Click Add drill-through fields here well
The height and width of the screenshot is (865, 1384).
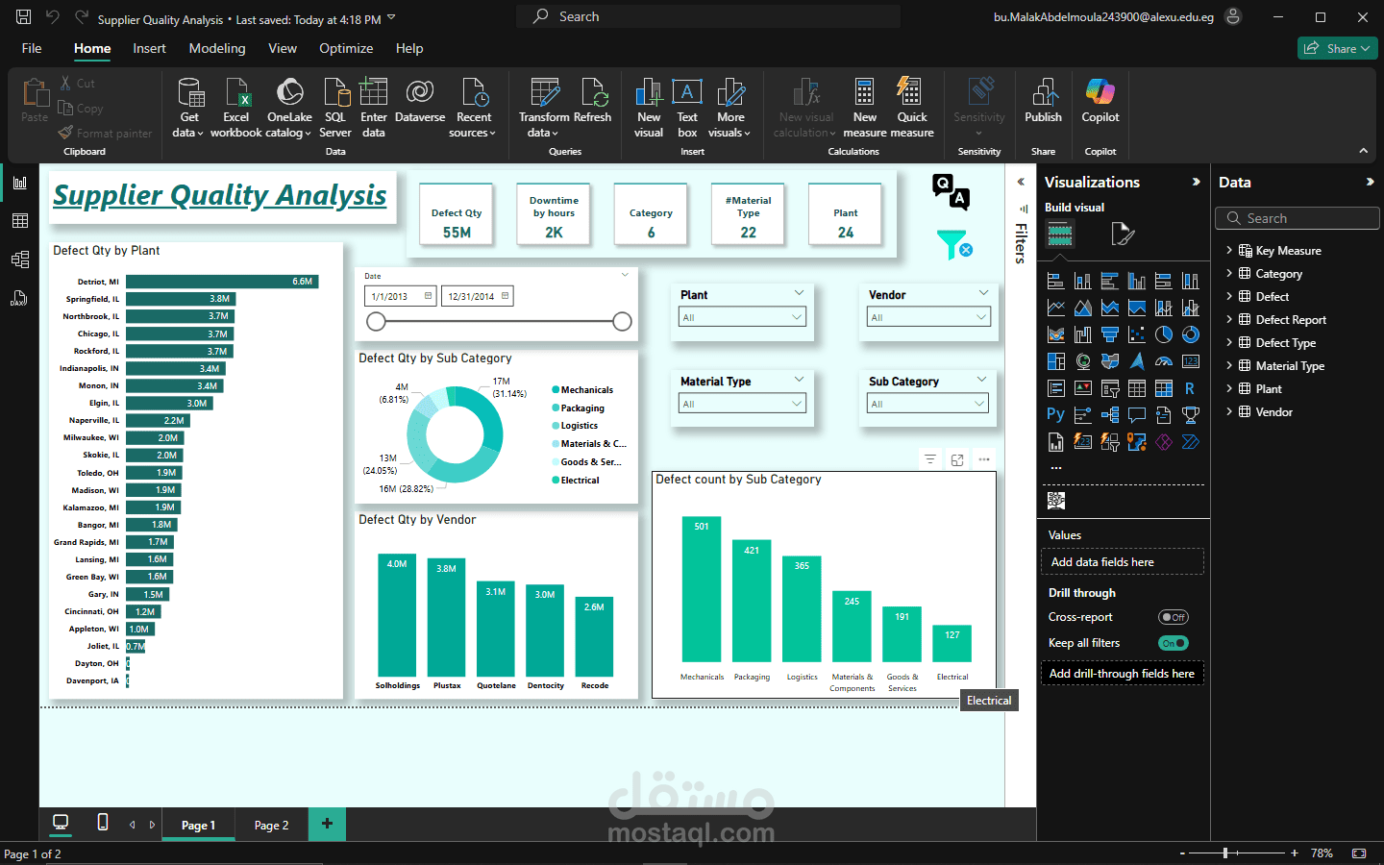click(x=1122, y=673)
